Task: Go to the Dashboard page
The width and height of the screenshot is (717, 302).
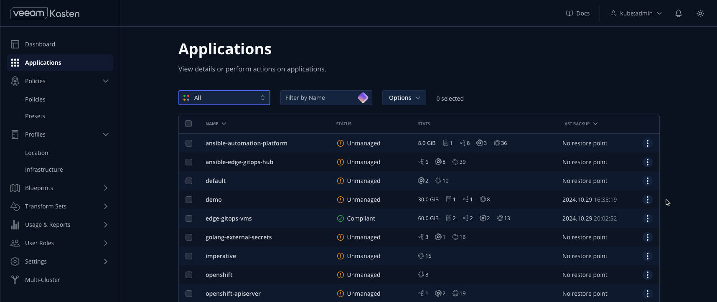Action: point(60,44)
